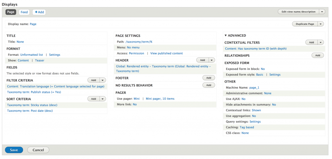
Task: Add a No Results Behavior item
Action: point(208,85)
